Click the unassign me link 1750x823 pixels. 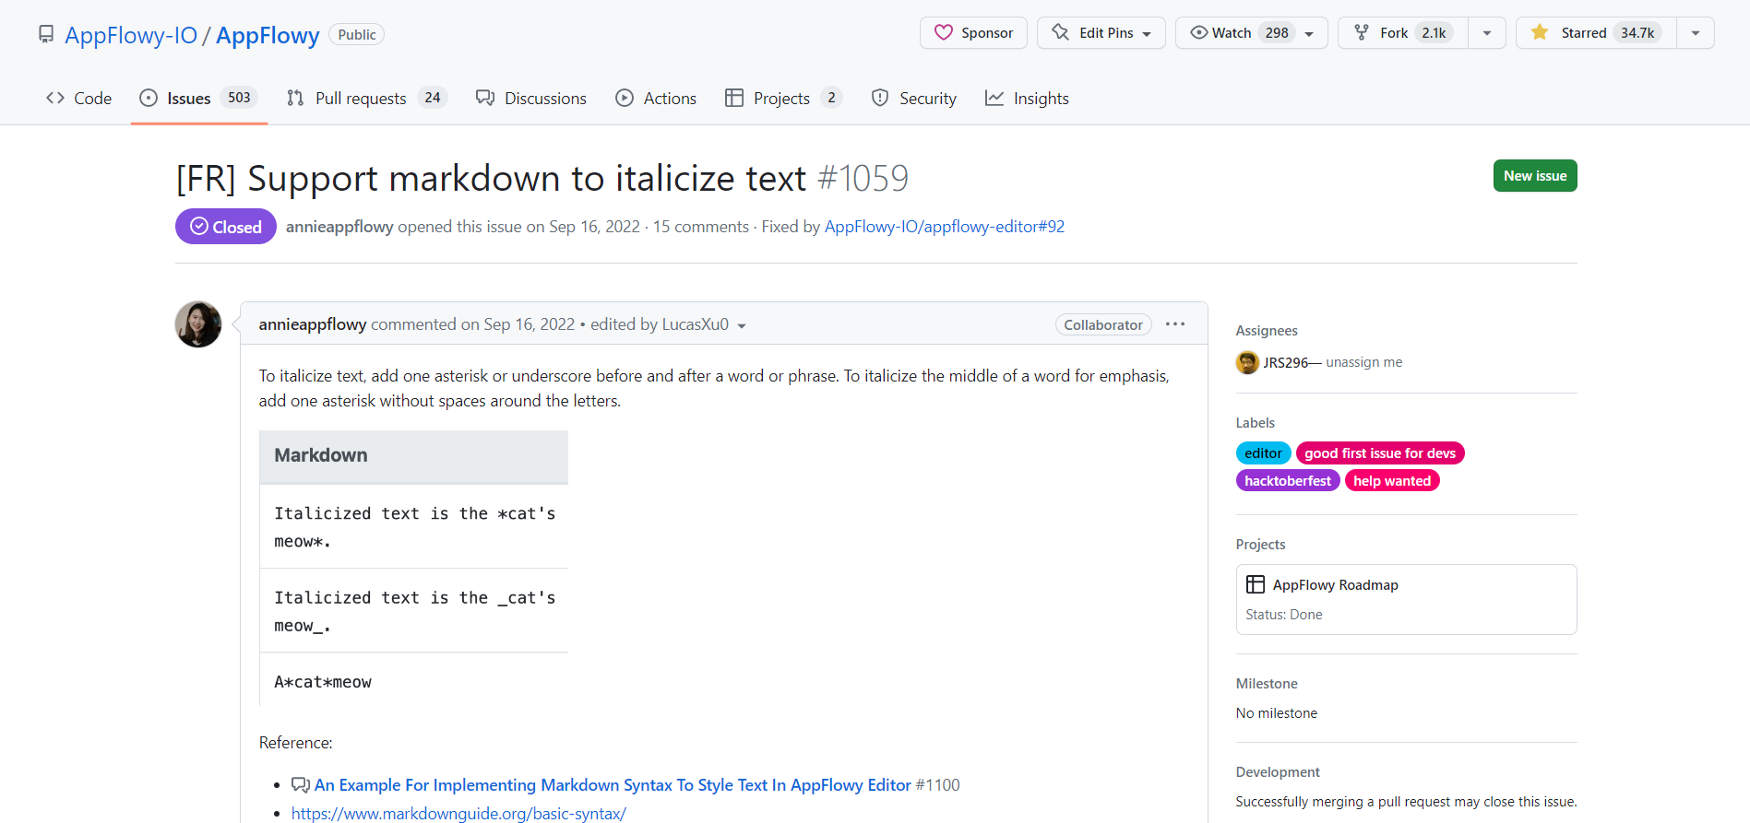click(1364, 362)
